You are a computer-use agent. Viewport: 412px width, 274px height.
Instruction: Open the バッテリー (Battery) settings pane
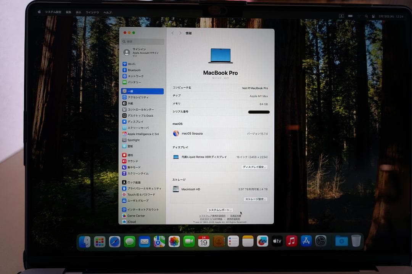pyautogui.click(x=135, y=82)
